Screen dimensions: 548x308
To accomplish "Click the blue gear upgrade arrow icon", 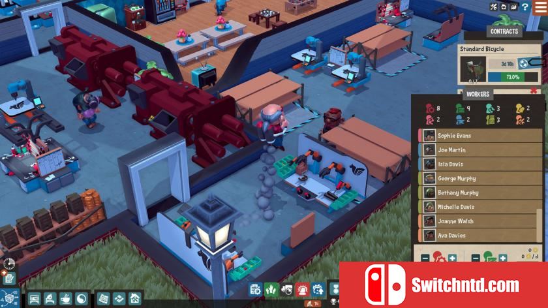I will (x=318, y=290).
